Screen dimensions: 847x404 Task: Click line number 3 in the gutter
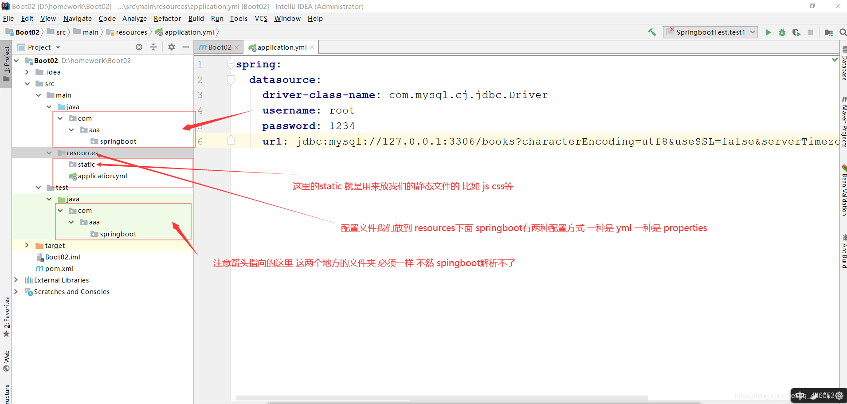[x=200, y=95]
